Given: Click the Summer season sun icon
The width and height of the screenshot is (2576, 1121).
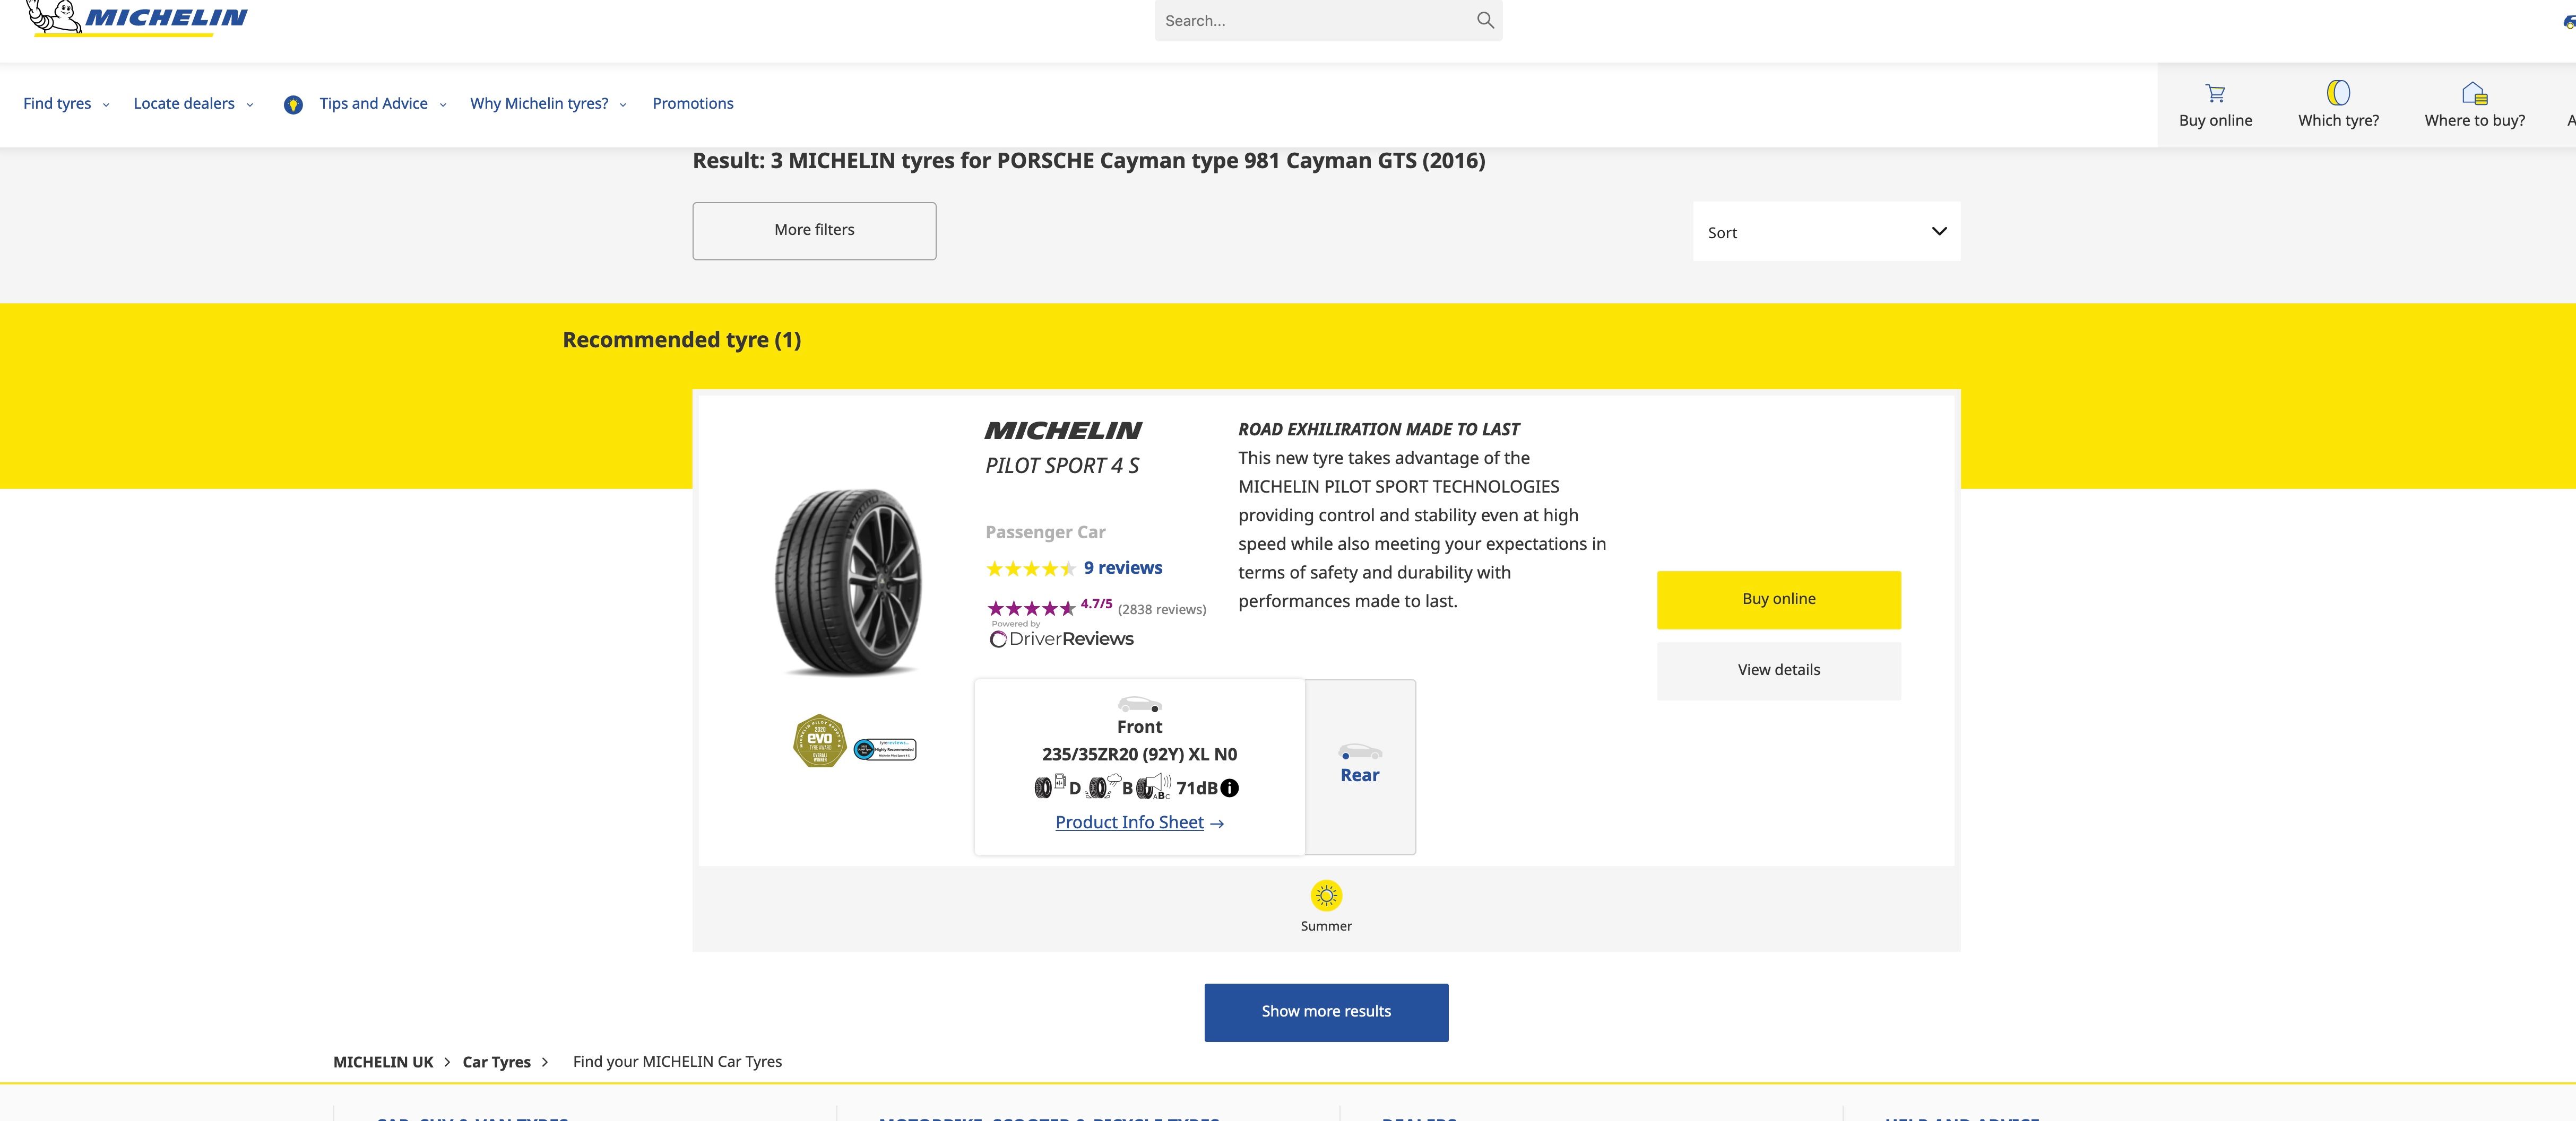Looking at the screenshot, I should click(1326, 895).
